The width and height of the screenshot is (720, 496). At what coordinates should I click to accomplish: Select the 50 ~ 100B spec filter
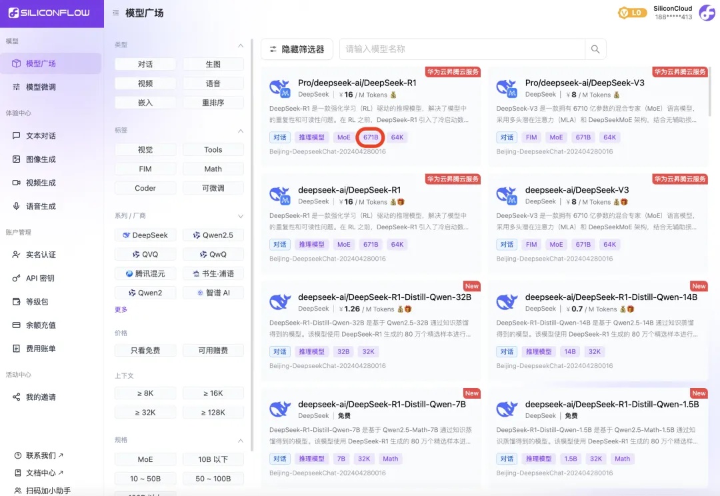click(213, 479)
